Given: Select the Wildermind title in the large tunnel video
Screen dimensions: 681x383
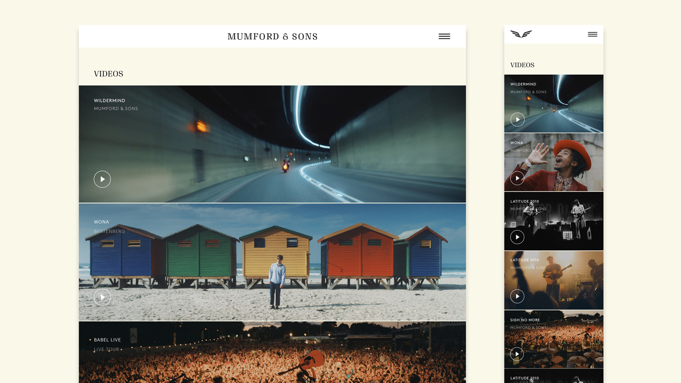Looking at the screenshot, I should pos(109,100).
